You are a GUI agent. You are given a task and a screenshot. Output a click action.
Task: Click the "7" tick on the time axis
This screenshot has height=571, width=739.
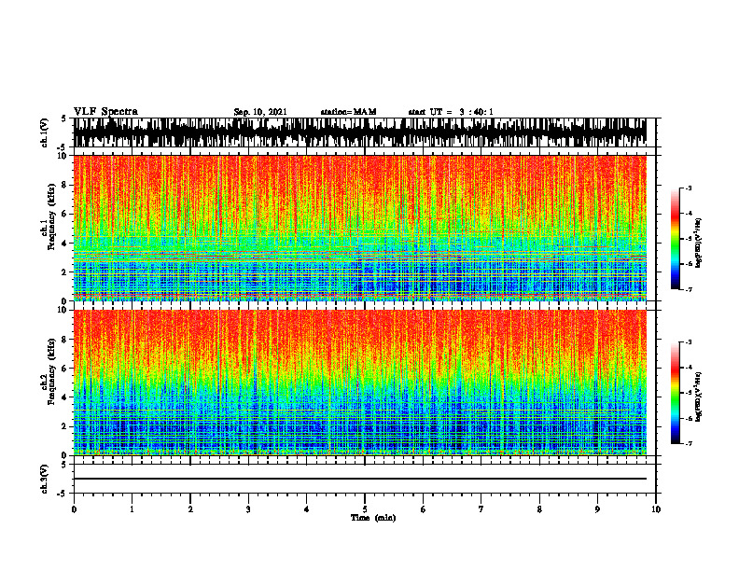point(481,509)
